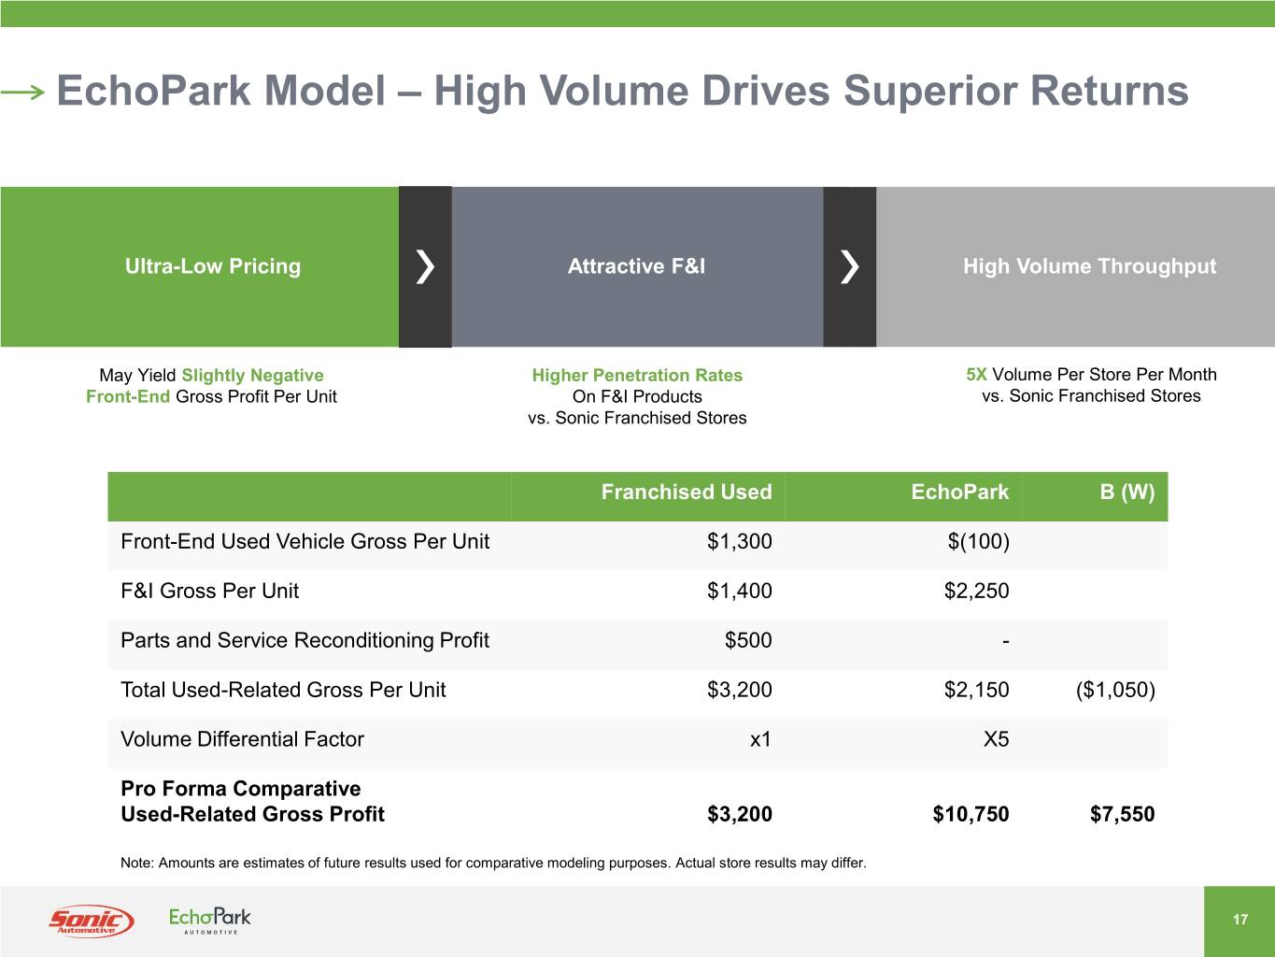Click the green arrow beside the slide title

tap(22, 92)
